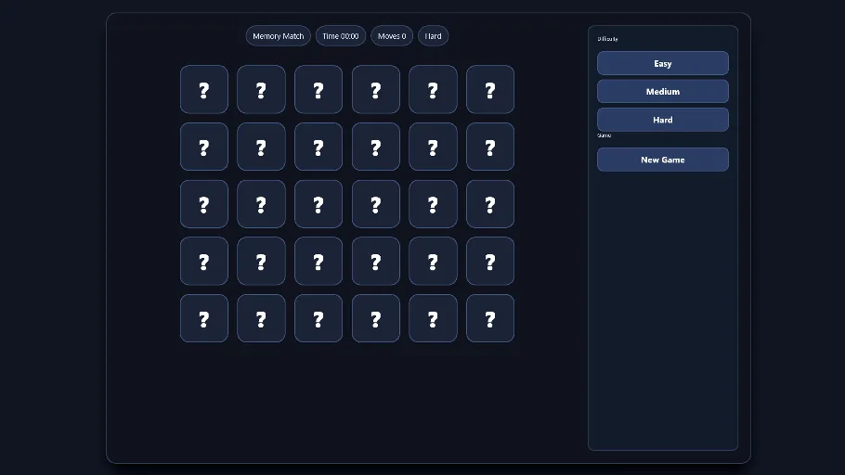The image size is (845, 475).
Task: Reveal the first card in third row
Action: [203, 204]
